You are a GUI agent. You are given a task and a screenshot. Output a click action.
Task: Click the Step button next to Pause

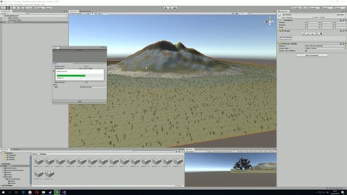click(x=175, y=8)
